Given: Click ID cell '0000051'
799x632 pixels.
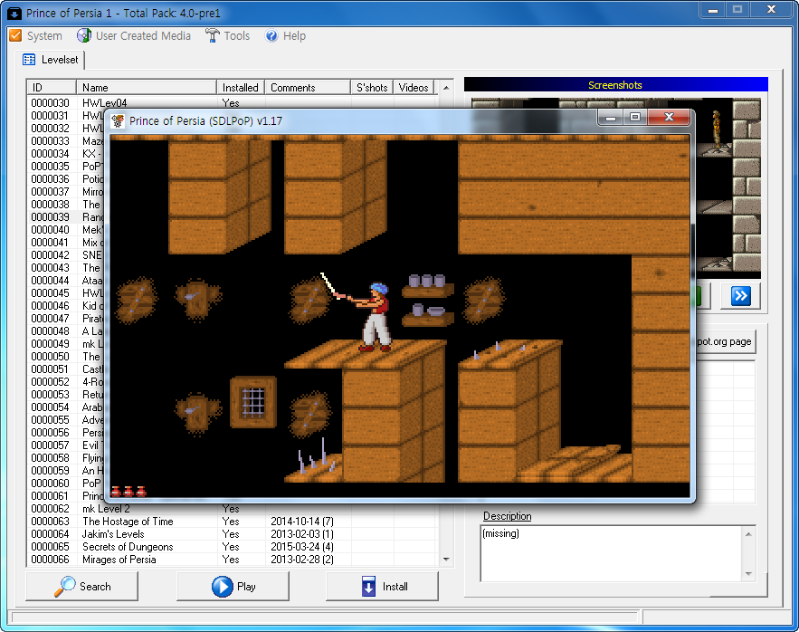Looking at the screenshot, I should (50, 369).
